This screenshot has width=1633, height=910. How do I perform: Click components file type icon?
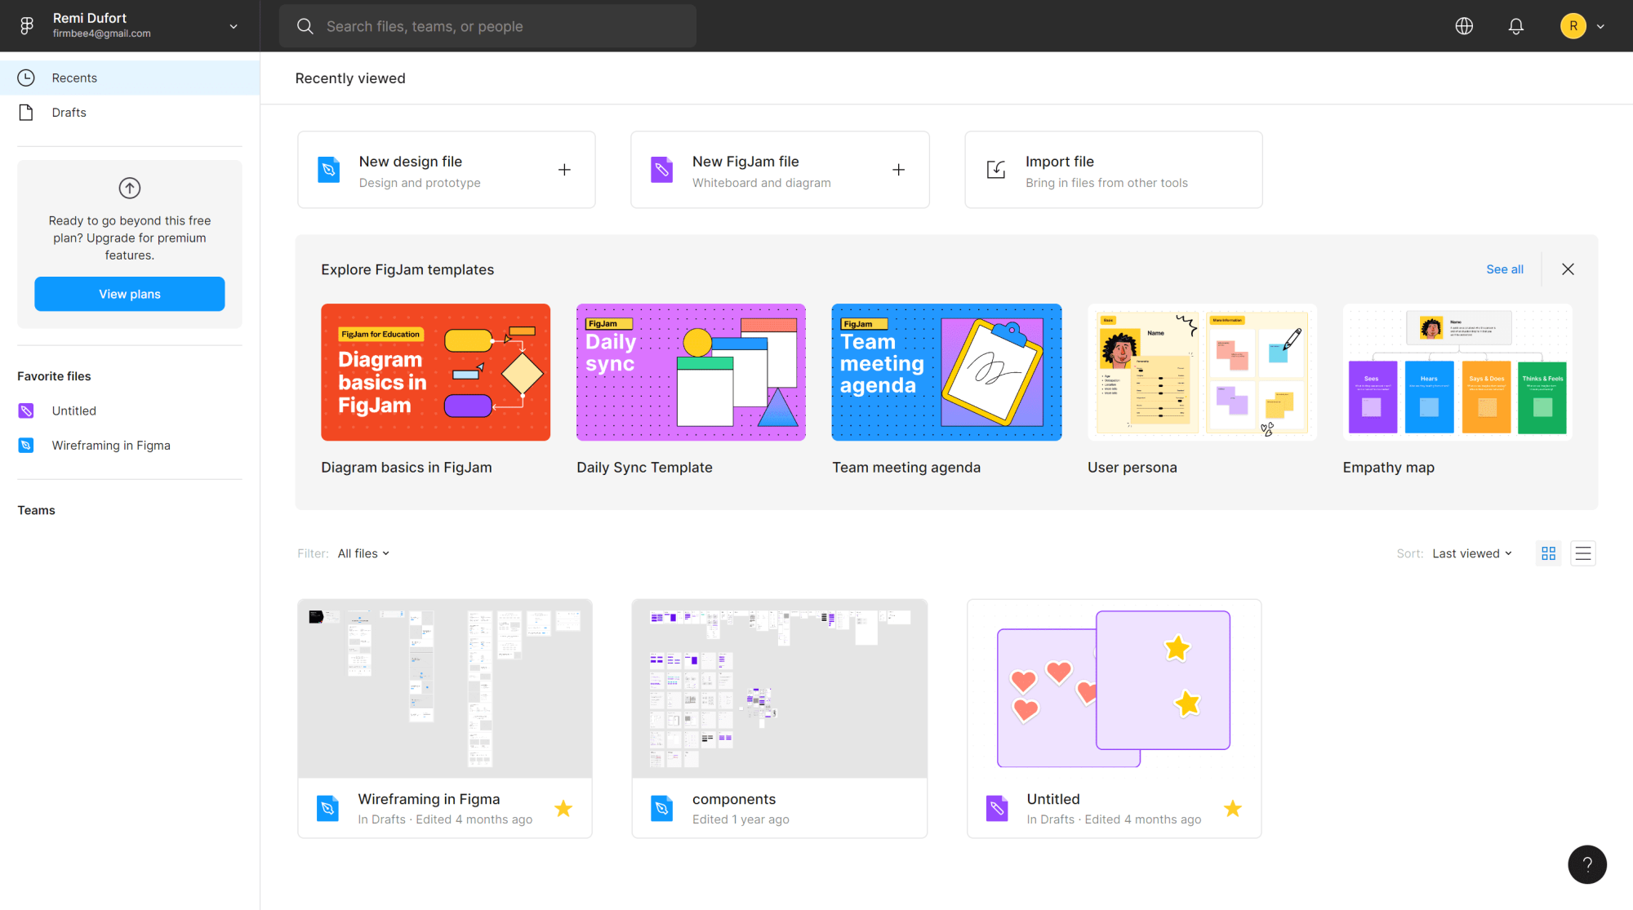click(x=662, y=808)
